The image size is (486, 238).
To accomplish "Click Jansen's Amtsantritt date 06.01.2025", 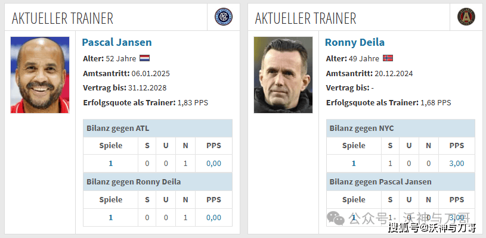I will pos(148,74).
